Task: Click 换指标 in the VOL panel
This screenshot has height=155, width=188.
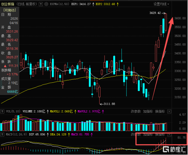Action: (160, 112)
